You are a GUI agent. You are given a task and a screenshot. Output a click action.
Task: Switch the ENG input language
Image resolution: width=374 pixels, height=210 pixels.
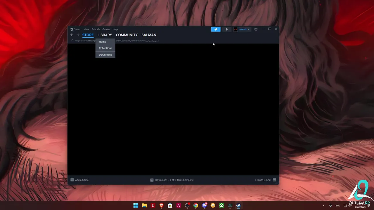(x=338, y=205)
